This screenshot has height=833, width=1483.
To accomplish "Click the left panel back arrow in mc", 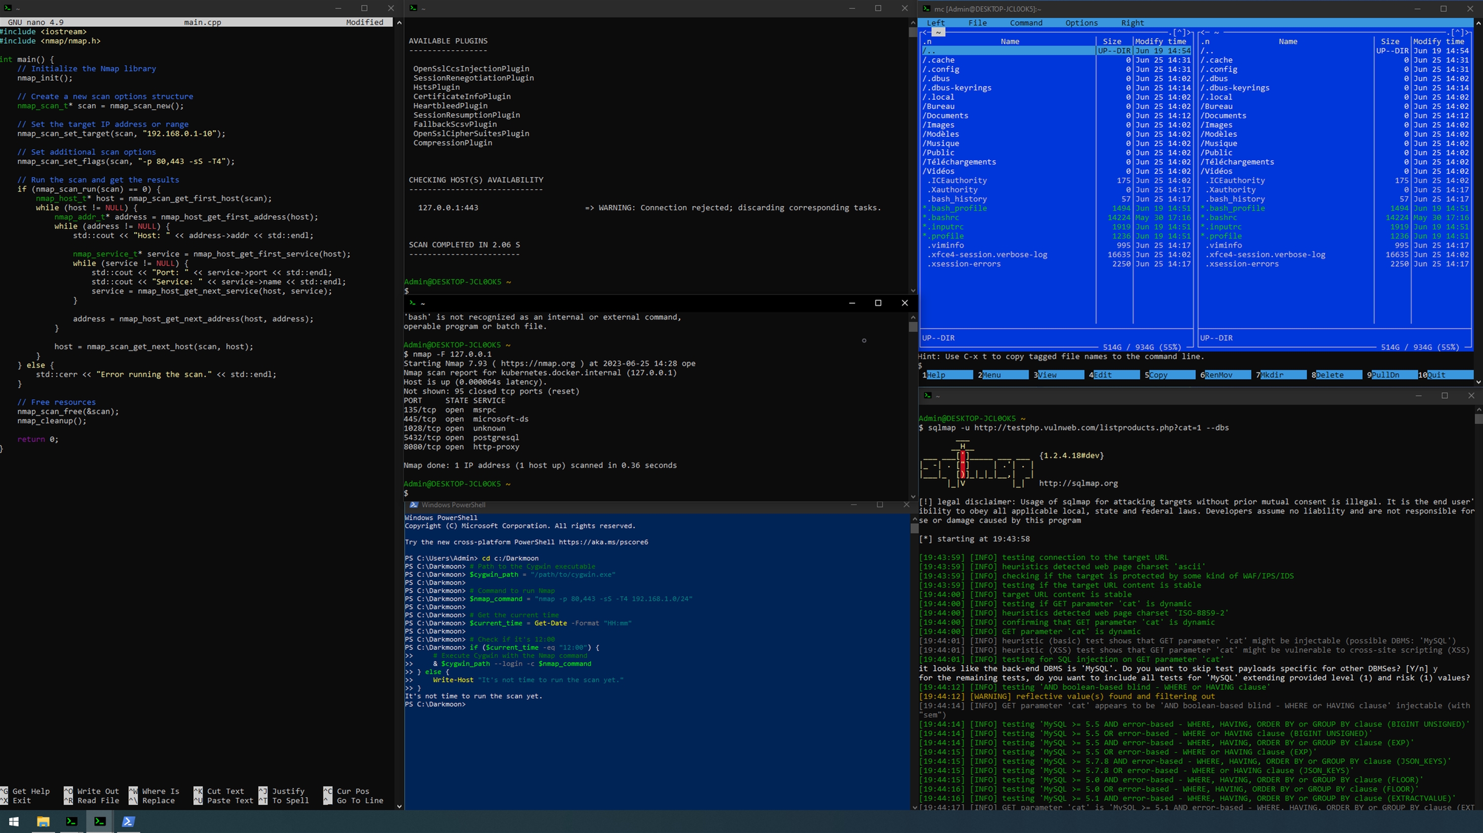I will coord(924,32).
